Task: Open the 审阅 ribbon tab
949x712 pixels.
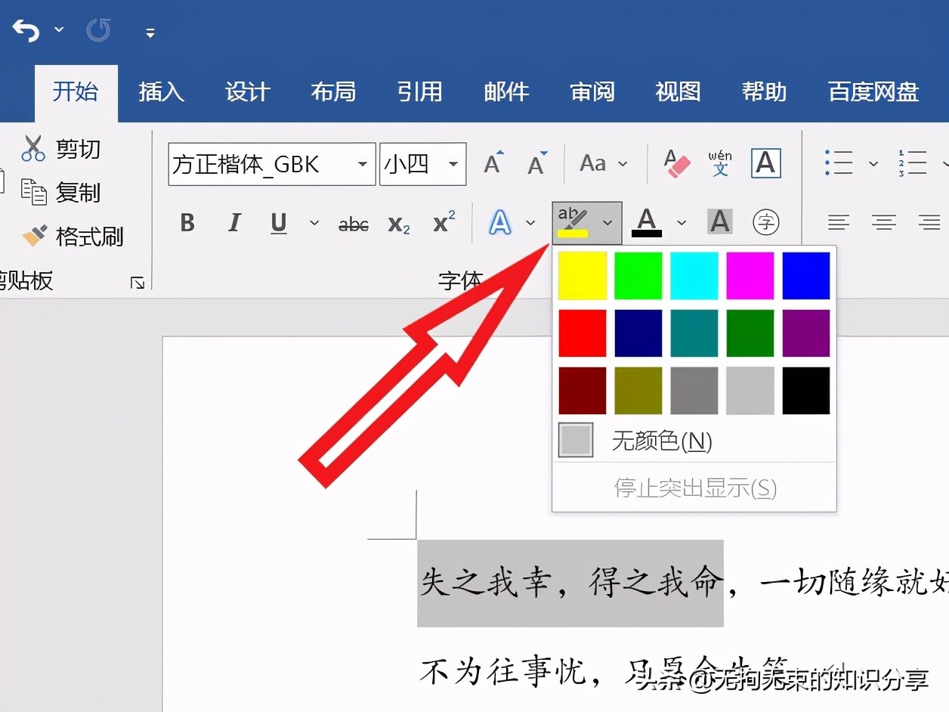Action: coord(592,91)
